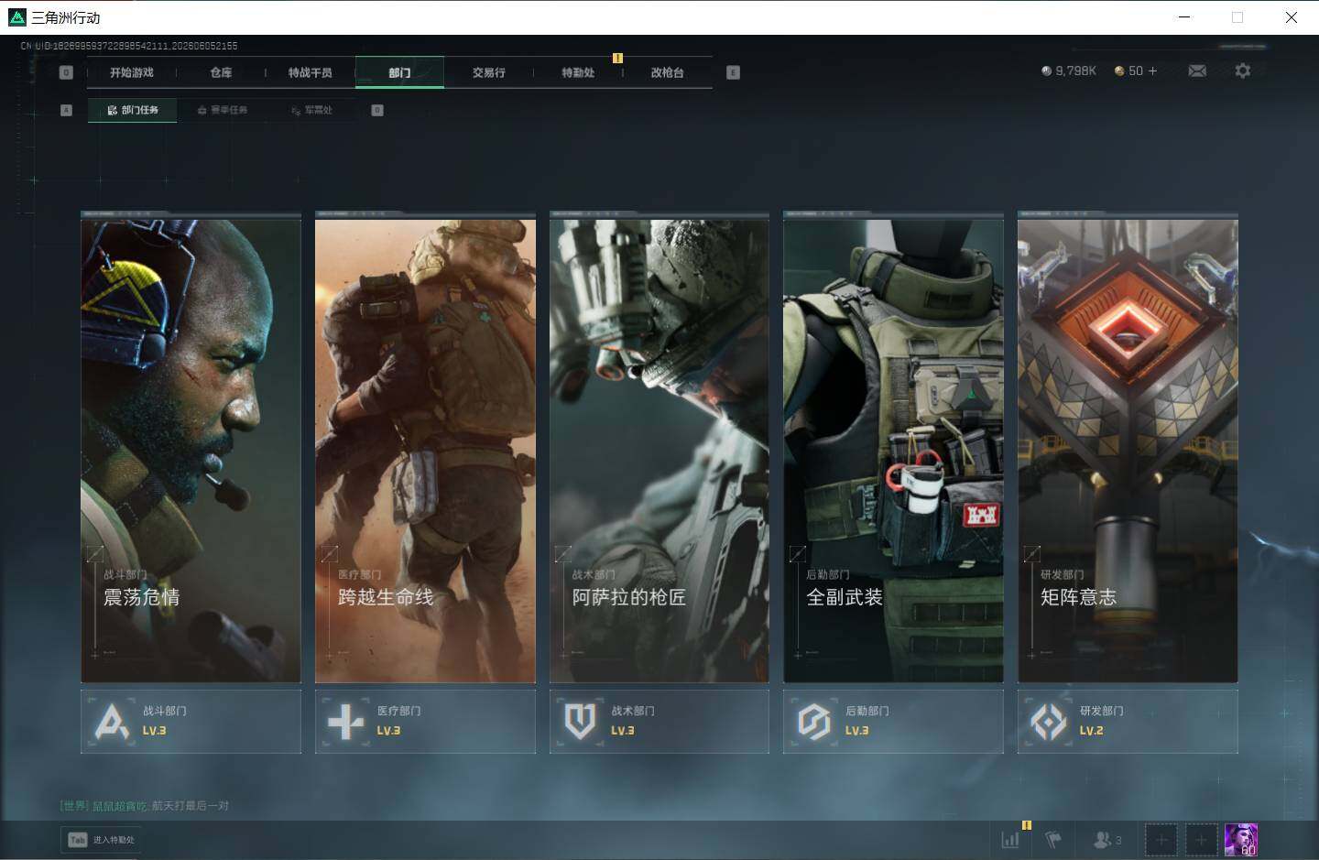
Task: Open the 全副武装 logistics department card
Action: (893, 451)
